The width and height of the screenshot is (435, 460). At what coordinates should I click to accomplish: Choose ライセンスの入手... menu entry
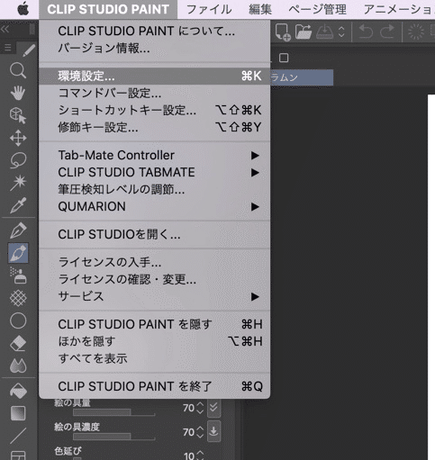154,262
